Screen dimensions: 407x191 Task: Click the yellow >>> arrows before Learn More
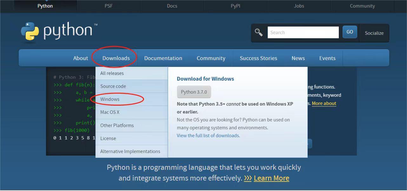coord(247,178)
